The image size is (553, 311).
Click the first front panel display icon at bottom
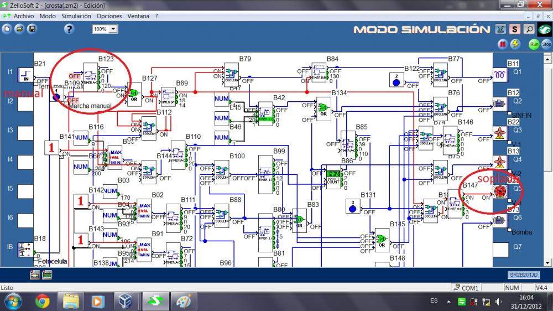coord(34,274)
